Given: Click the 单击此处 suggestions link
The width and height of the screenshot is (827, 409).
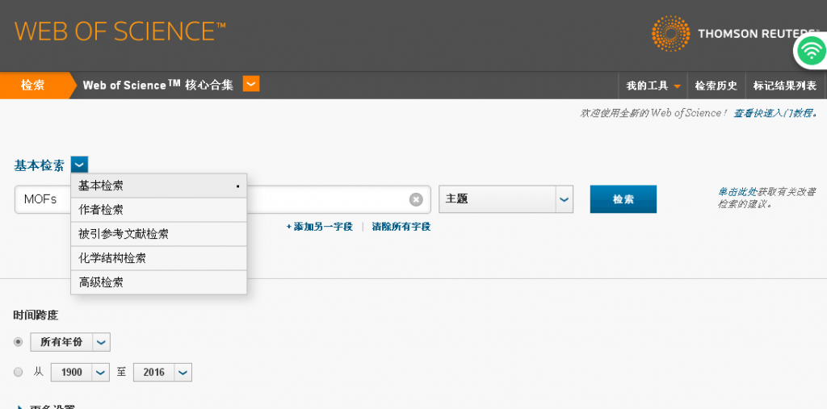Looking at the screenshot, I should [x=737, y=192].
